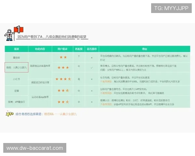
Task: Click the 小红书 channel cell
Action: tap(17, 79)
